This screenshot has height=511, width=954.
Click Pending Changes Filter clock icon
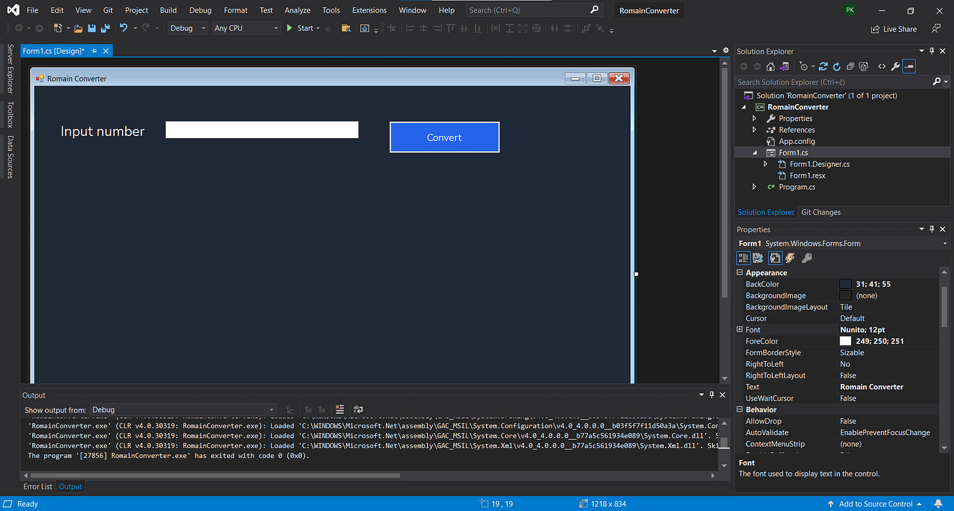click(804, 66)
